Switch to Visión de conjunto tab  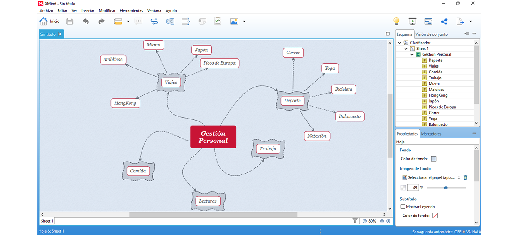[x=431, y=34]
